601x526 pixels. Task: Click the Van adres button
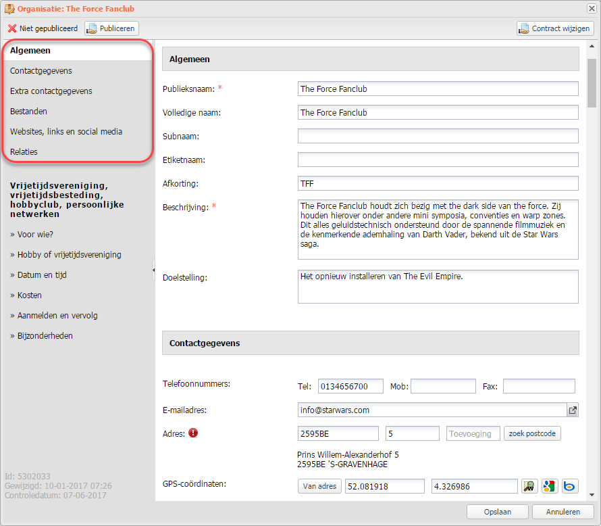tap(319, 486)
